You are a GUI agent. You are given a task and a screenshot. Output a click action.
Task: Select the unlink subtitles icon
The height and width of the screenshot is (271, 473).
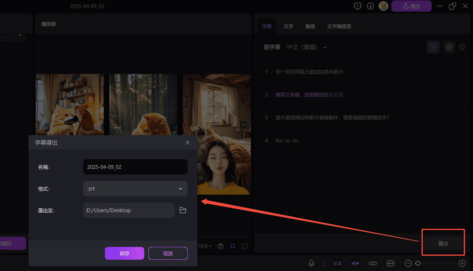click(373, 263)
